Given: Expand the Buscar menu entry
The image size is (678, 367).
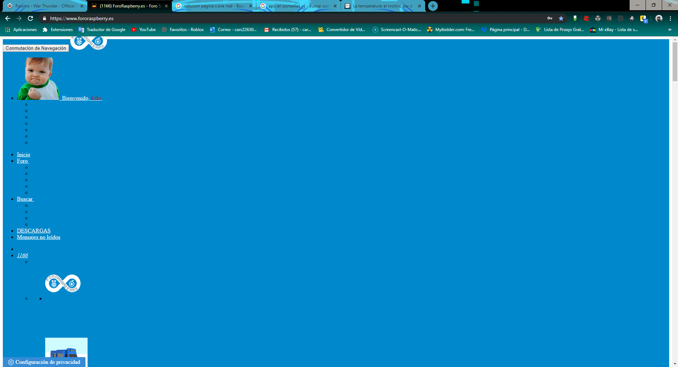Looking at the screenshot, I should [25, 199].
